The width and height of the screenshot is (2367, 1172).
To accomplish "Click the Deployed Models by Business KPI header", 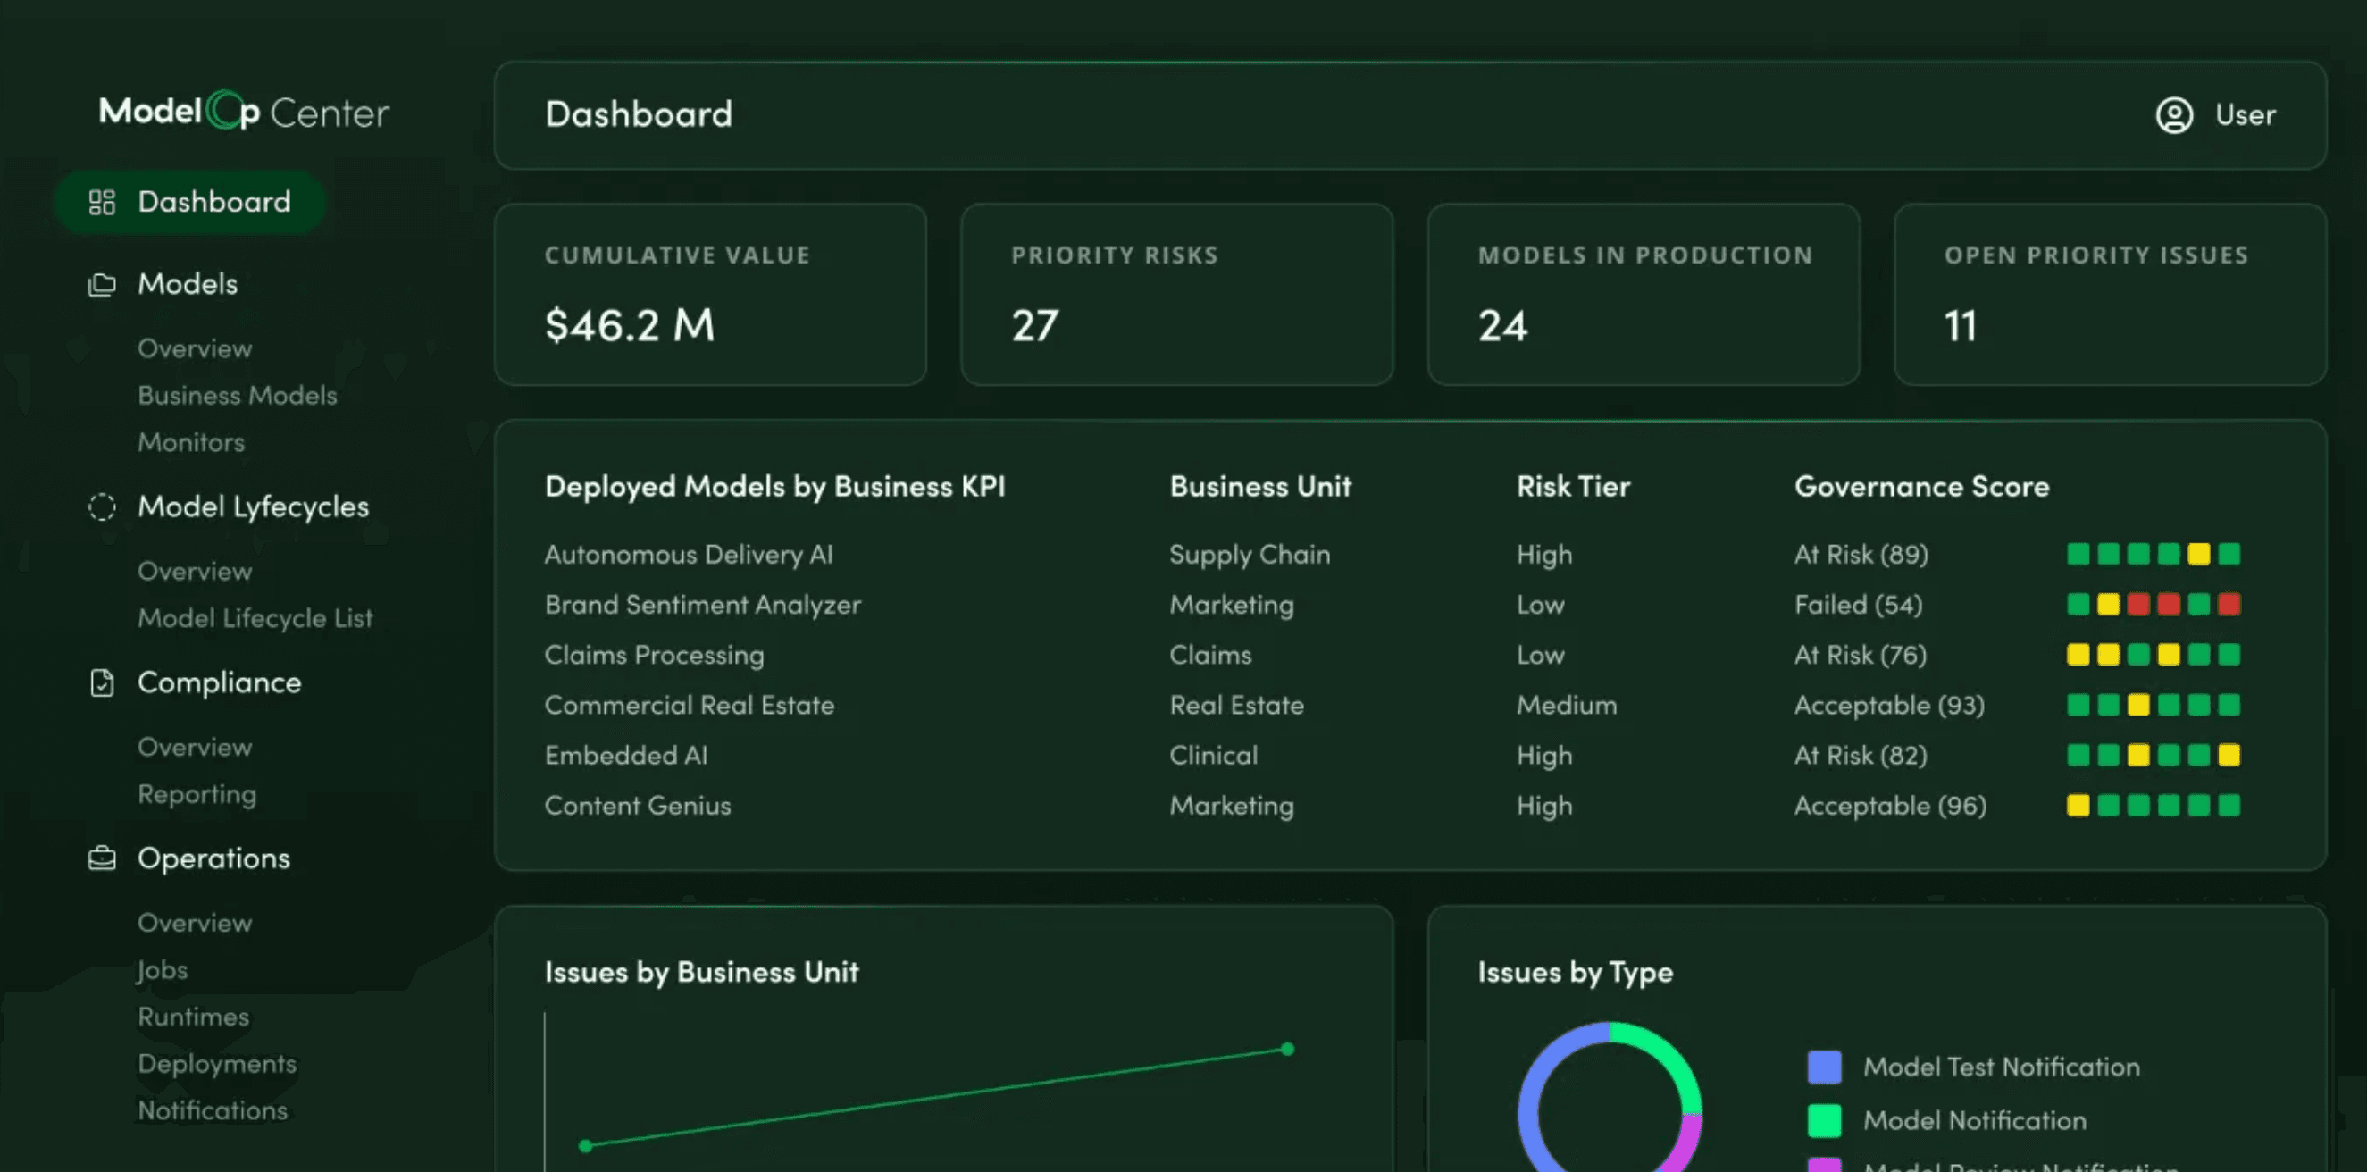I will click(774, 486).
